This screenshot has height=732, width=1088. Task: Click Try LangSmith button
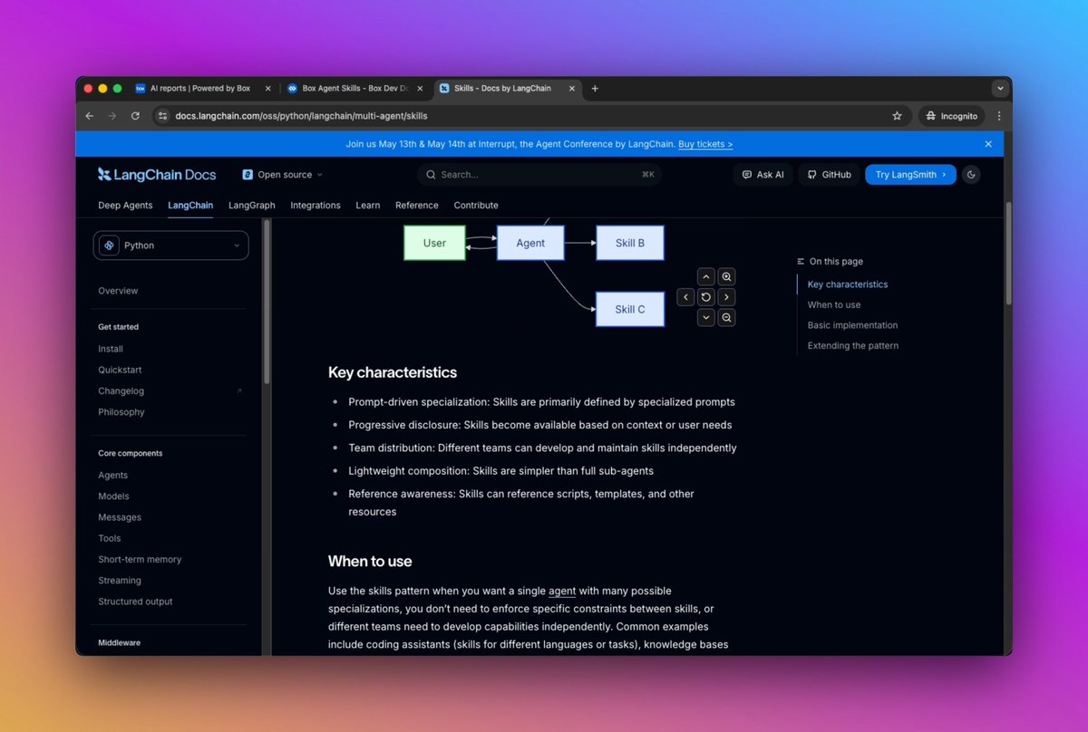910,175
